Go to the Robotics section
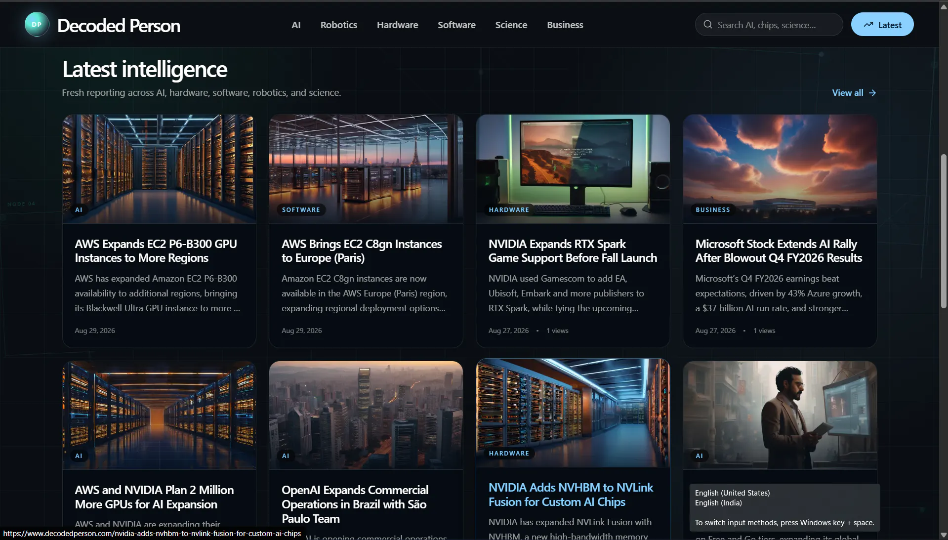This screenshot has height=540, width=948. [x=338, y=25]
